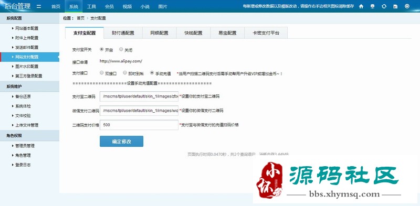The image size is (420, 206).
Task: Click the http://www.alipay.com/ address text
Action: pyautogui.click(x=121, y=61)
